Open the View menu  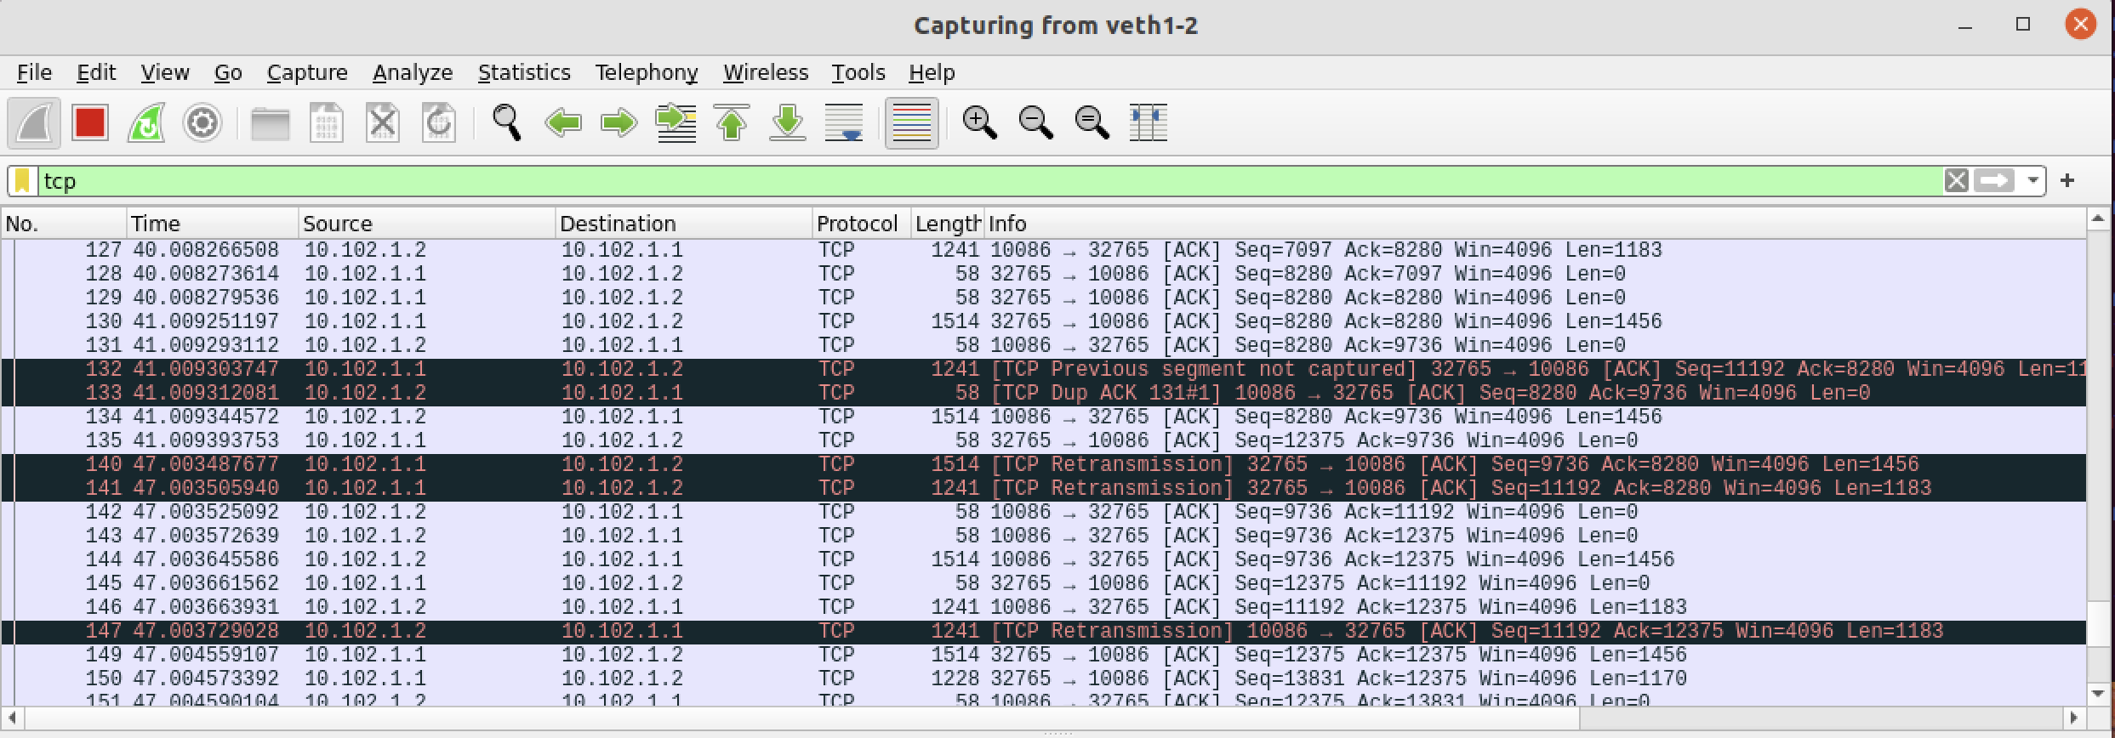(x=165, y=73)
